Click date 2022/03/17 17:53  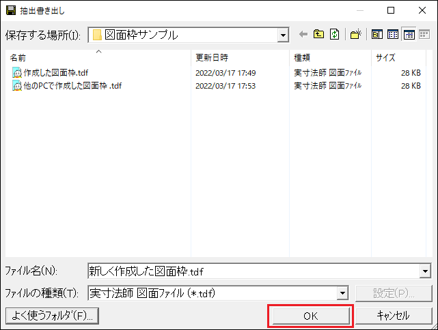pyautogui.click(x=225, y=85)
